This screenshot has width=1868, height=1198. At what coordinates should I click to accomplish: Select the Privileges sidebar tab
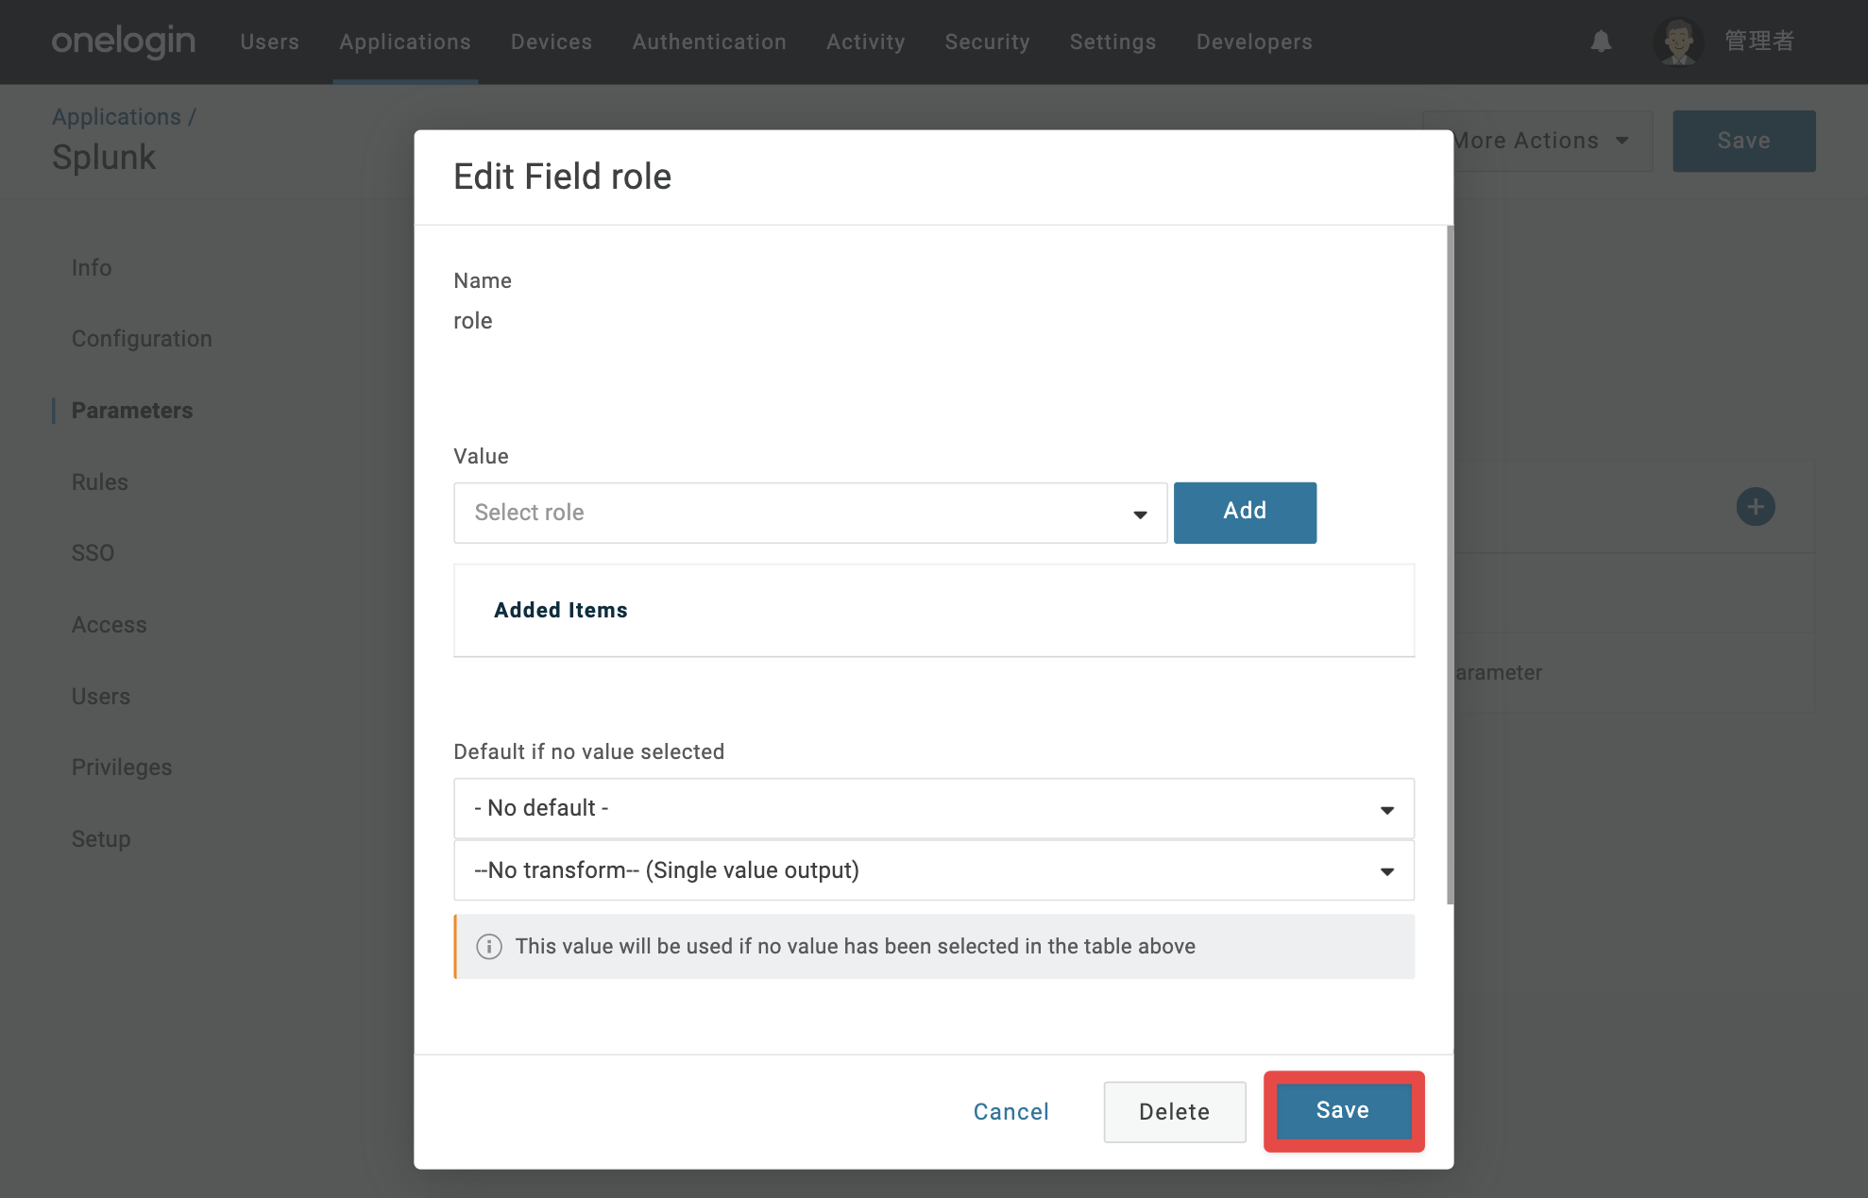coord(122,768)
